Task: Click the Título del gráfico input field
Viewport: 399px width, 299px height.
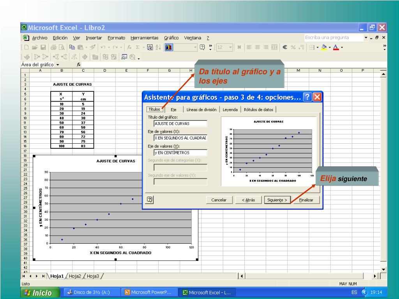Action: (x=180, y=123)
